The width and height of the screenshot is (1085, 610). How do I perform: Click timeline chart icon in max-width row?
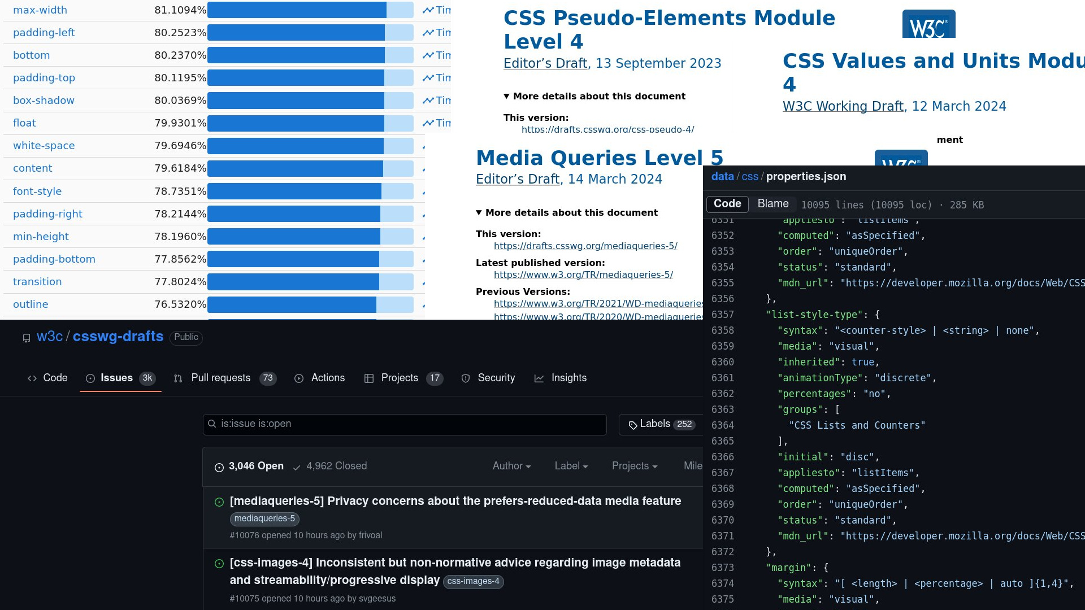(x=428, y=10)
